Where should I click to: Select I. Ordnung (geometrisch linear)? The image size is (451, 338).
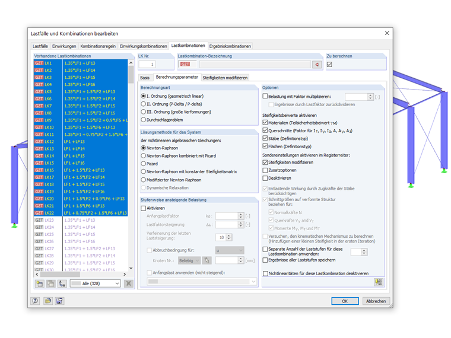point(143,96)
